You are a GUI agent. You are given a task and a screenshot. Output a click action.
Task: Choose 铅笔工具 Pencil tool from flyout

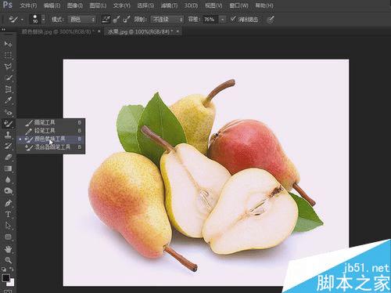tap(51, 131)
